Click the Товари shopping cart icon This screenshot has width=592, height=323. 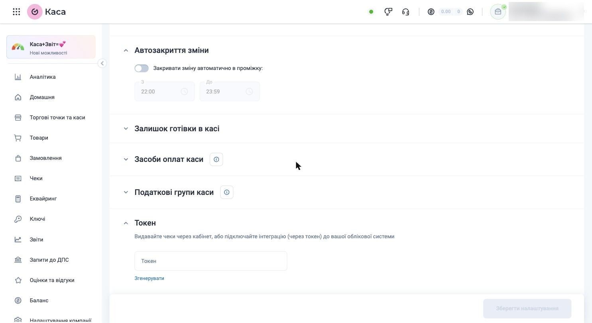click(18, 138)
